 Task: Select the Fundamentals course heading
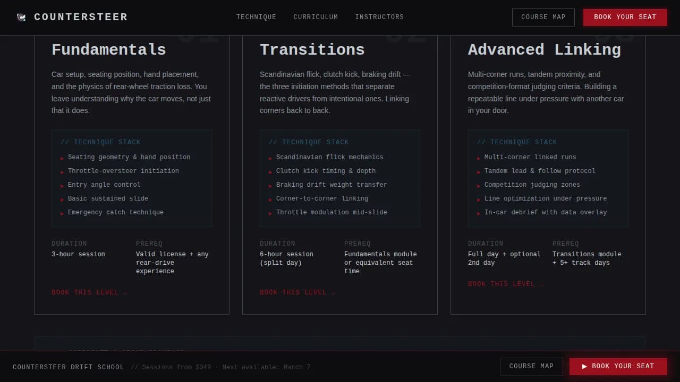click(x=108, y=49)
